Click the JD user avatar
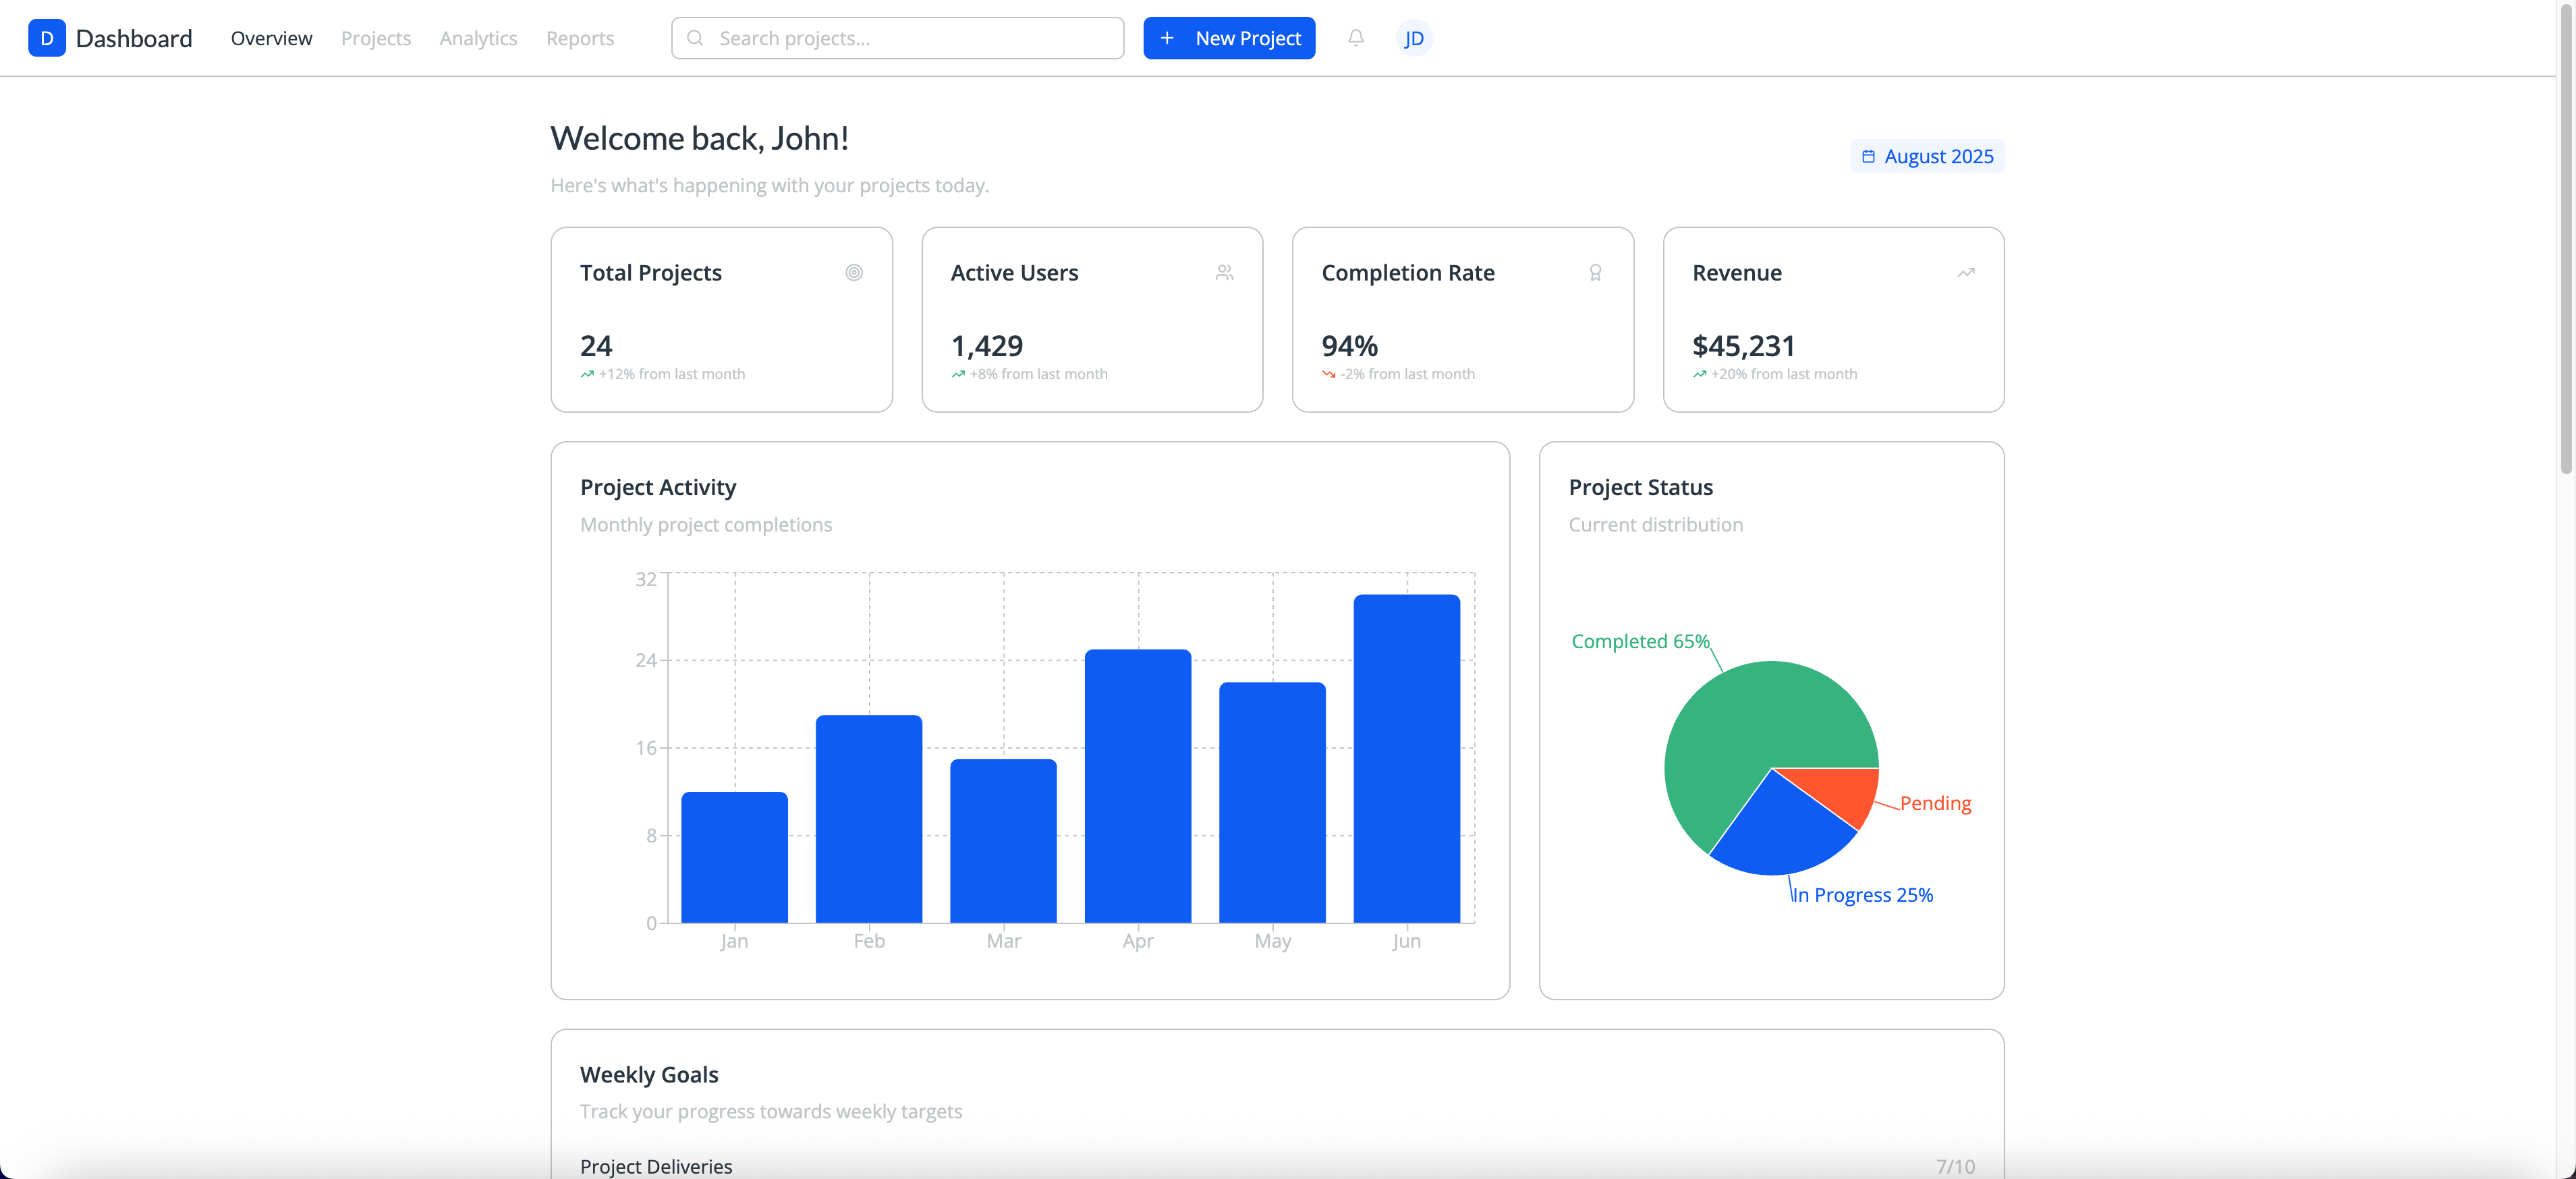 [x=1413, y=38]
